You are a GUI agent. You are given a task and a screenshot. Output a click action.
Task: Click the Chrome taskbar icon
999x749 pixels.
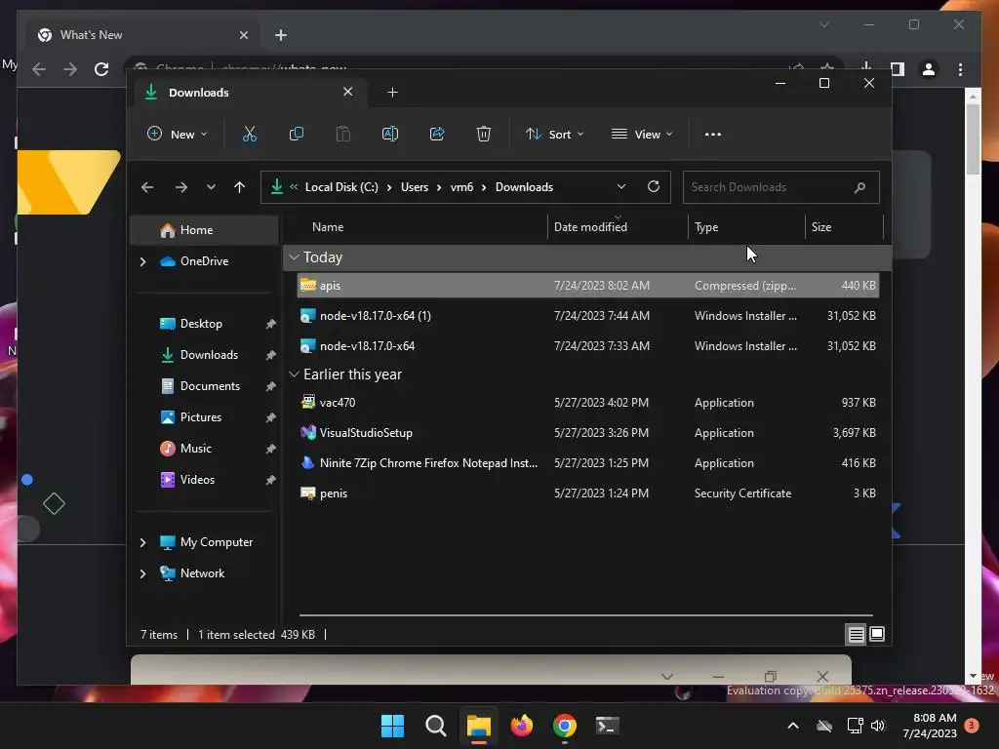565,726
